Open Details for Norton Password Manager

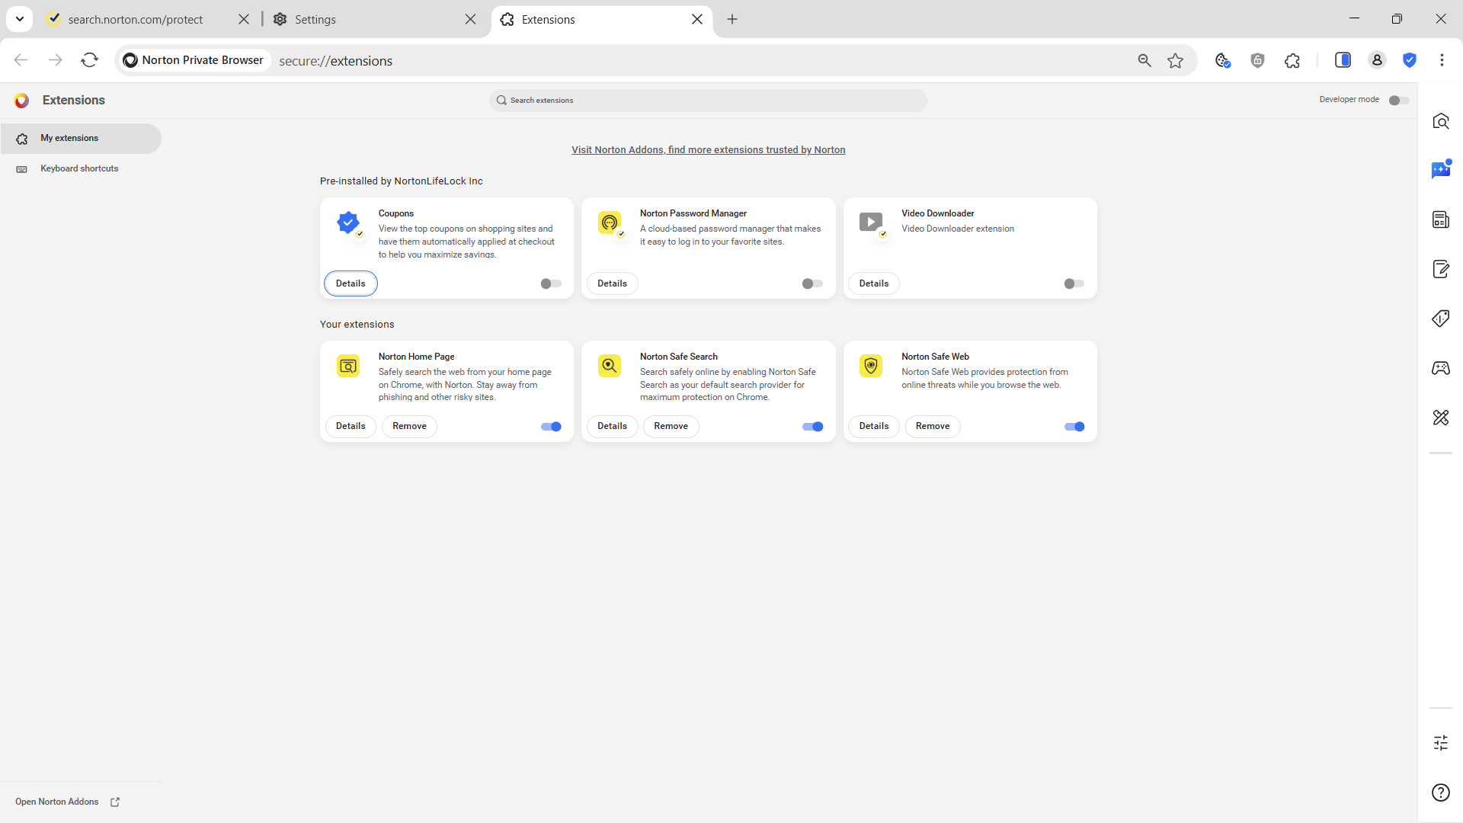(612, 283)
